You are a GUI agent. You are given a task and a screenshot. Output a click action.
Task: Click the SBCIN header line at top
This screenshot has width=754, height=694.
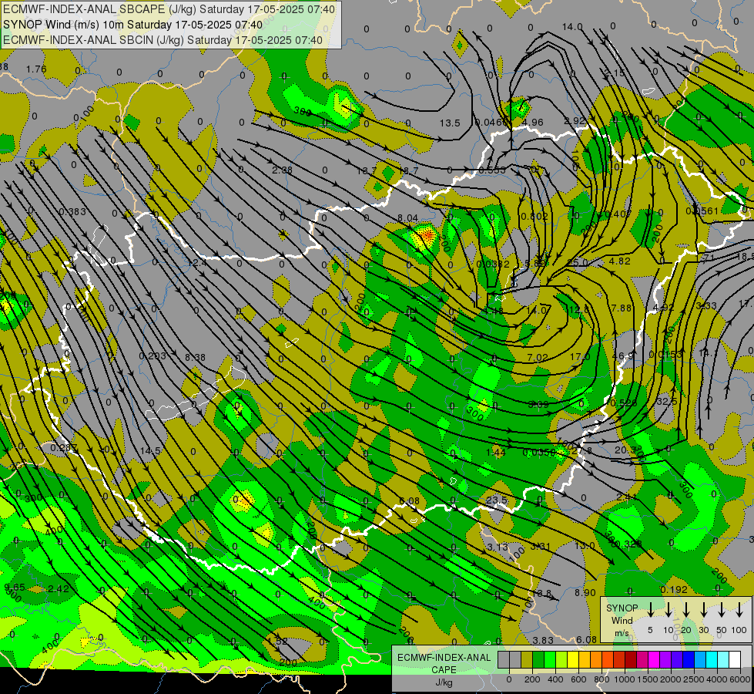pos(163,40)
